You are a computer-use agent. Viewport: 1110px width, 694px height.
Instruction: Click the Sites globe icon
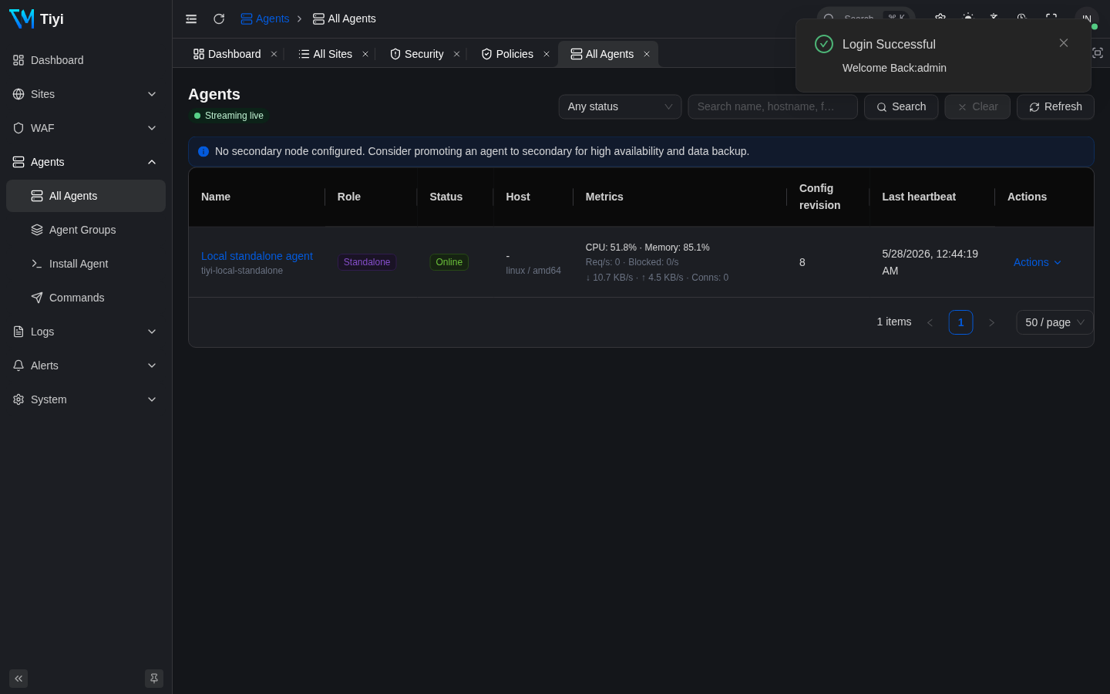tap(18, 94)
